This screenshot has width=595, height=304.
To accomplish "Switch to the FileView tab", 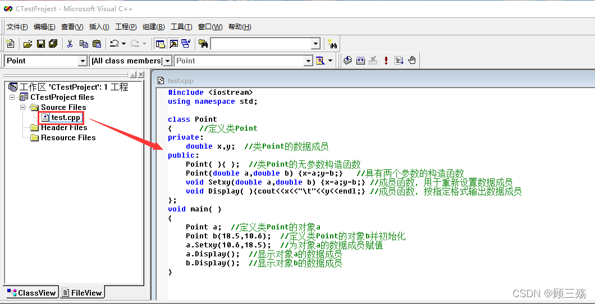I will [x=82, y=293].
